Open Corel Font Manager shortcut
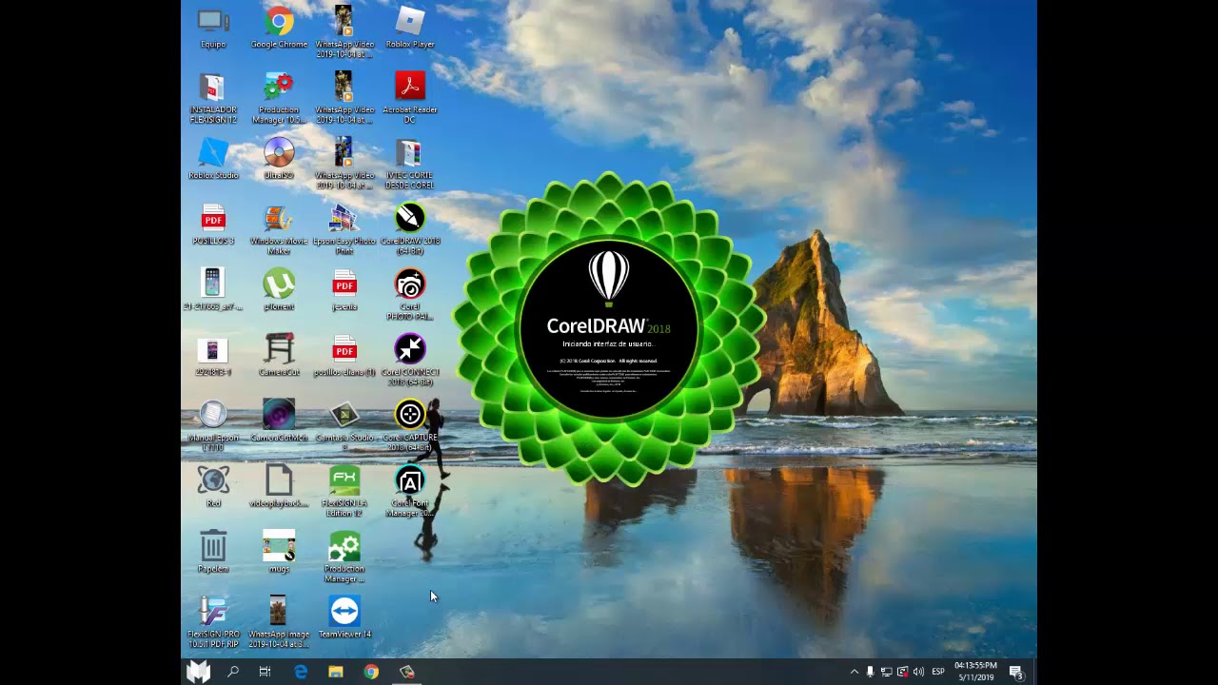 (x=410, y=492)
